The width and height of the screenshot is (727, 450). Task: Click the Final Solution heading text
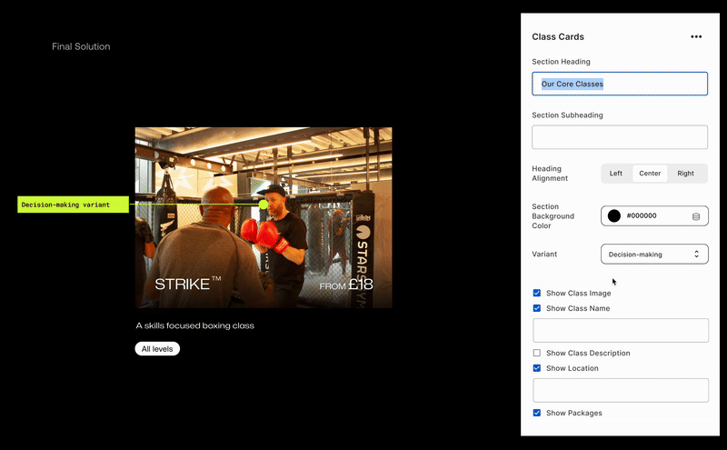tap(81, 46)
